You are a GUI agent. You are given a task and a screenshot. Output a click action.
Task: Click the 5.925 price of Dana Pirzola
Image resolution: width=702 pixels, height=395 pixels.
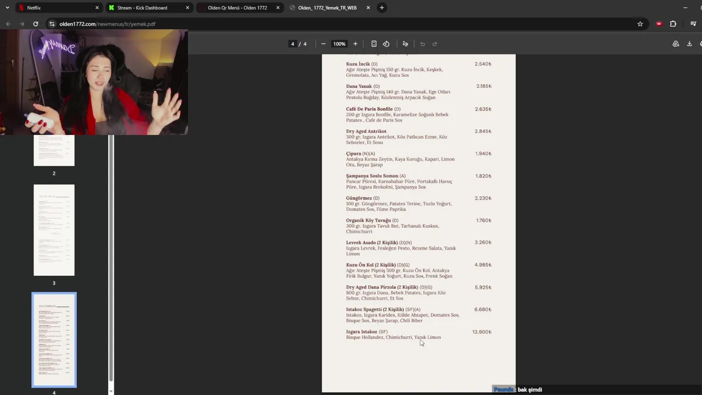[483, 287]
